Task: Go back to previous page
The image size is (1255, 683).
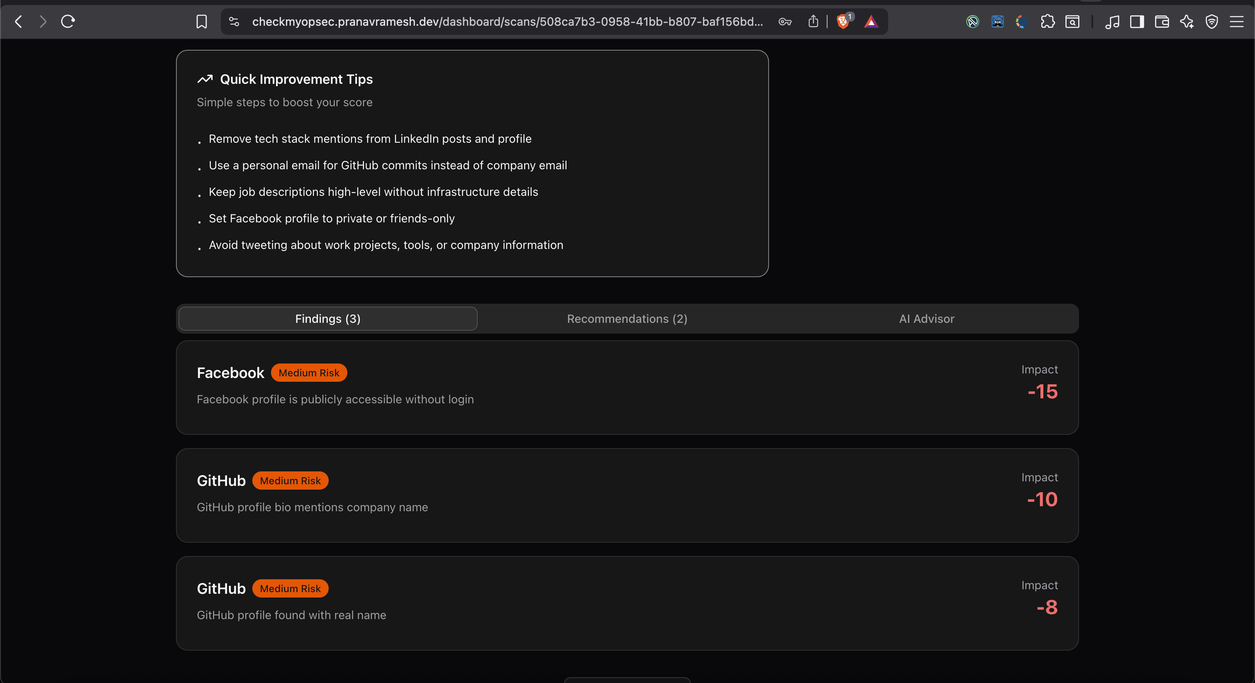Action: 19,22
